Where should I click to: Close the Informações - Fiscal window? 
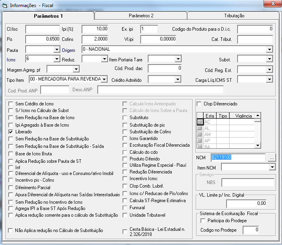(273, 4)
